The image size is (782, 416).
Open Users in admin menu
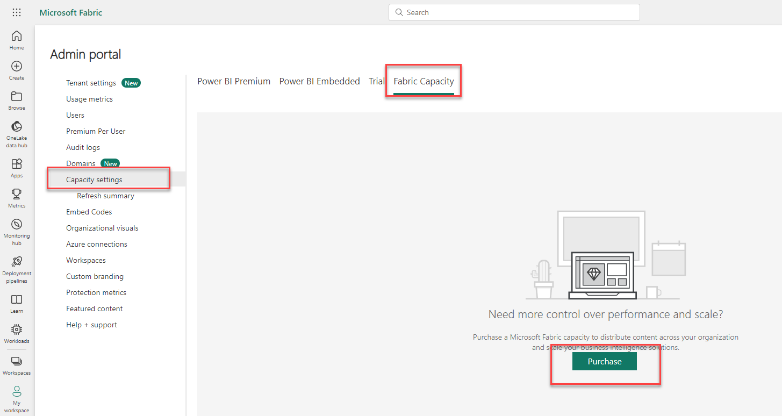(75, 115)
